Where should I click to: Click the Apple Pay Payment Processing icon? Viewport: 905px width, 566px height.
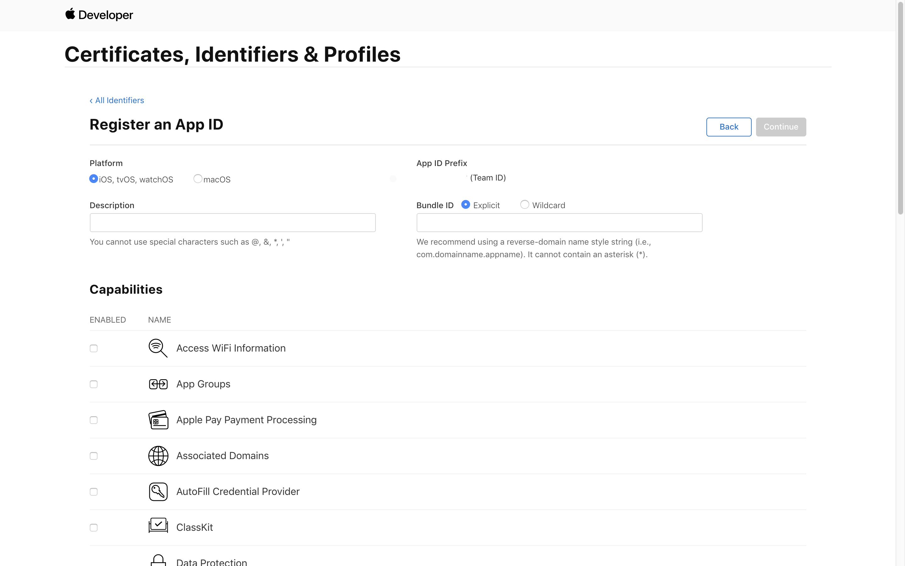coord(158,420)
